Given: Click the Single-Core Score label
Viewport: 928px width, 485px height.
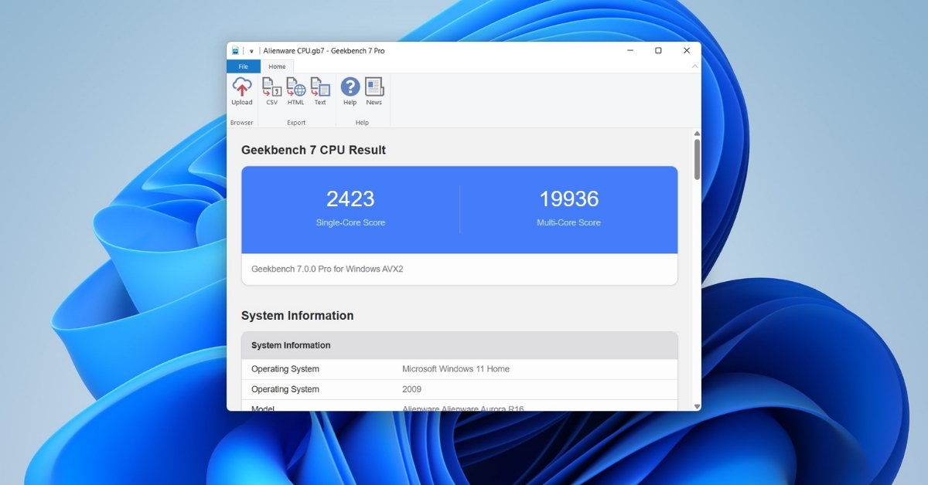Looking at the screenshot, I should [350, 222].
